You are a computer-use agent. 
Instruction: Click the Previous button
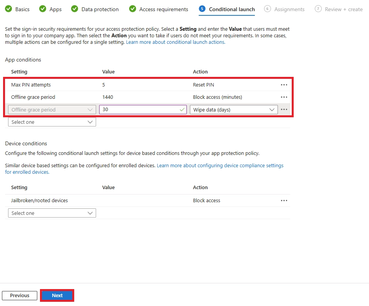point(20,295)
